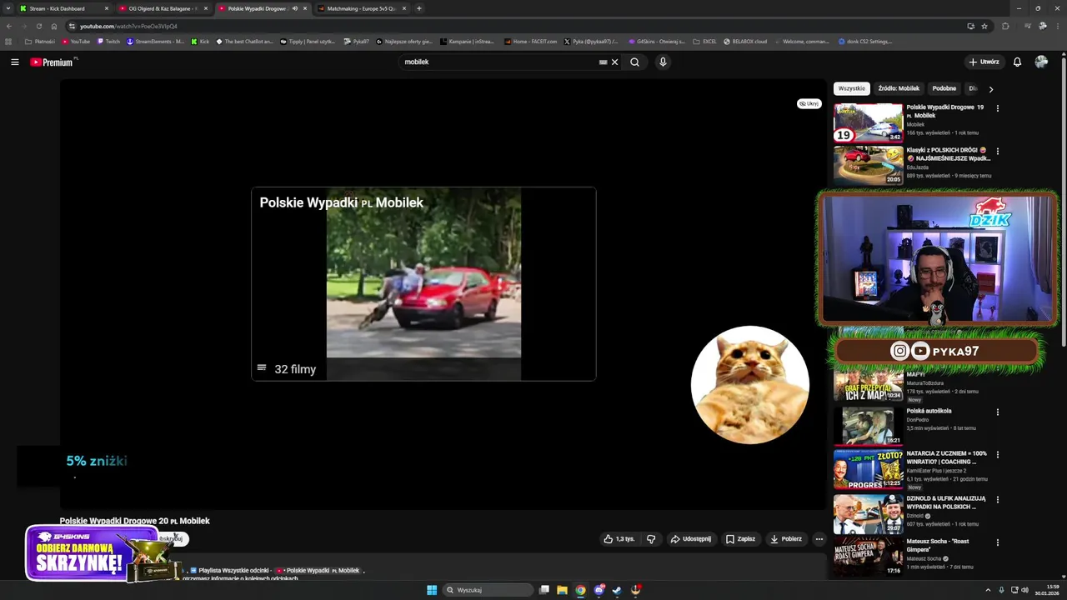Play Polskie Wypadki Drogowe 19 thumbnail
The height and width of the screenshot is (600, 1067).
pos(869,122)
